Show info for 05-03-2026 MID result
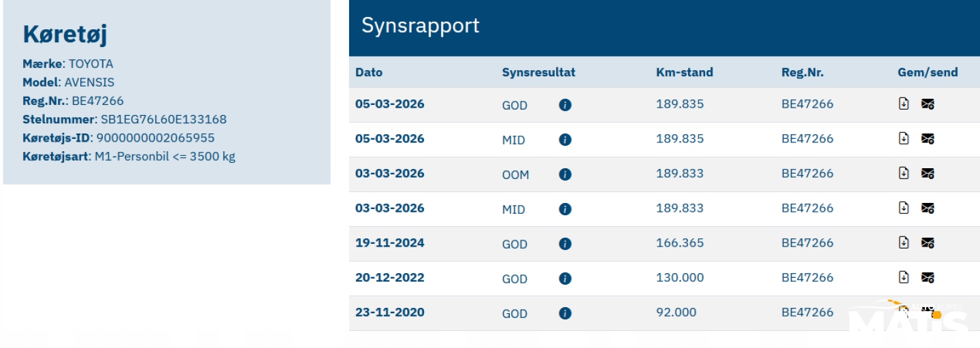The height and width of the screenshot is (348, 980). [565, 140]
